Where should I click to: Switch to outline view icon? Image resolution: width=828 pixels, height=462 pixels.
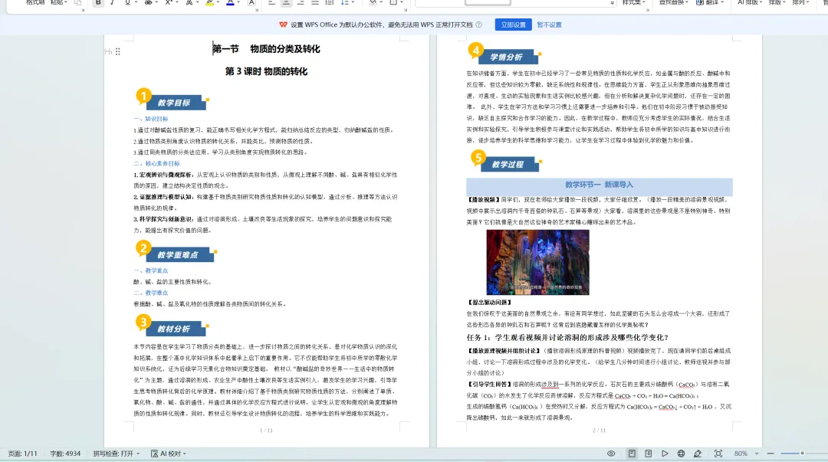point(648,454)
